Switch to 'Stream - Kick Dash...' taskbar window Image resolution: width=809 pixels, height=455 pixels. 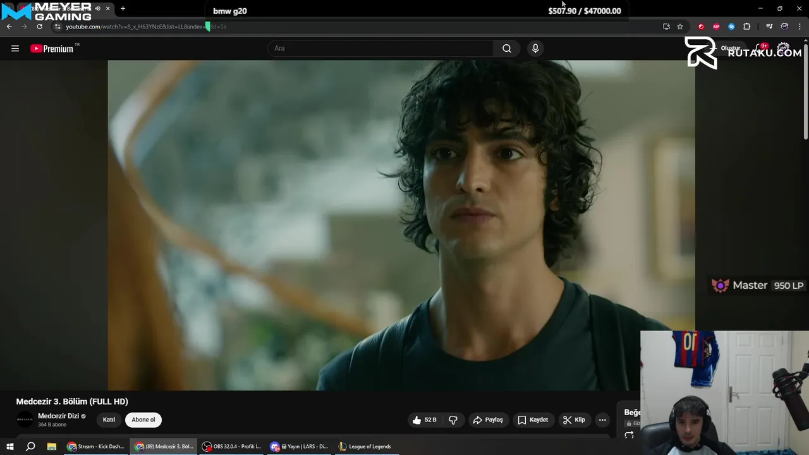[x=96, y=446]
